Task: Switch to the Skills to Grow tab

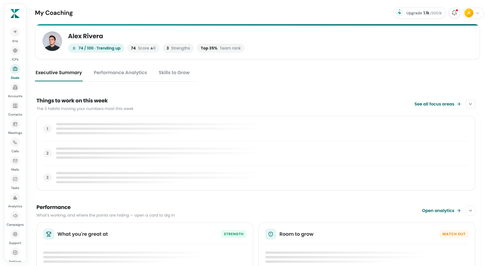Action: click(174, 73)
